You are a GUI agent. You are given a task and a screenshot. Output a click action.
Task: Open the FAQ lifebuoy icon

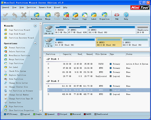[x=117, y=16]
